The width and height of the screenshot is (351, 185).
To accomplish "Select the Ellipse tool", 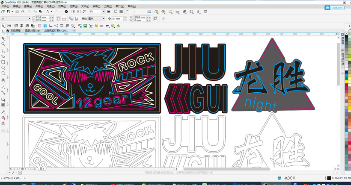I will 3,68.
